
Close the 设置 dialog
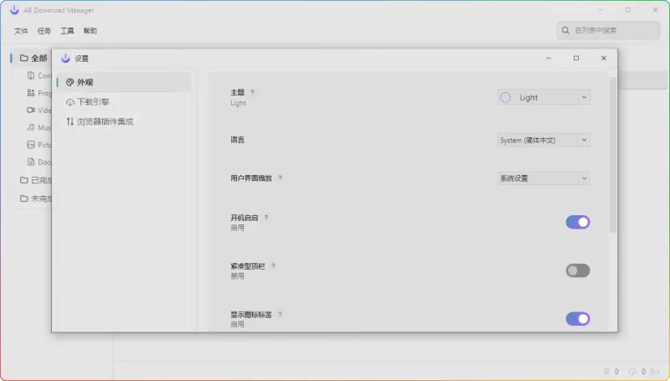coord(604,58)
